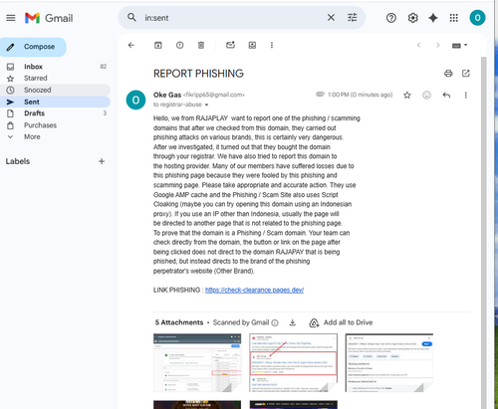Download all attachments
The image size is (498, 409).
293,322
